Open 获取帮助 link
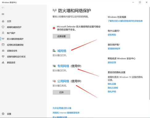 click(112, 35)
